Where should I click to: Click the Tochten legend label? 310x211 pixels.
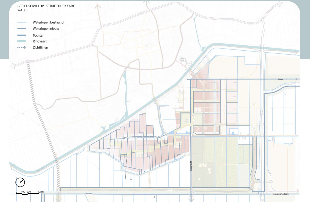point(39,35)
